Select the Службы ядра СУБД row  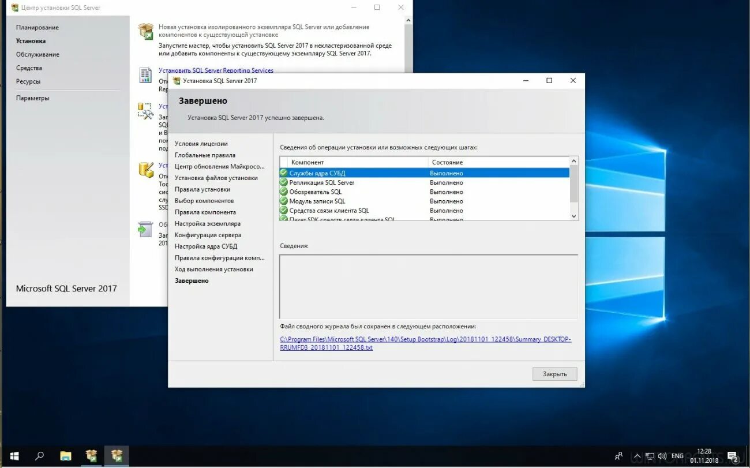425,173
